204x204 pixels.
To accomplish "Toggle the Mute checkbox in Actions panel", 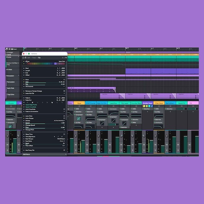I will point(64,80).
